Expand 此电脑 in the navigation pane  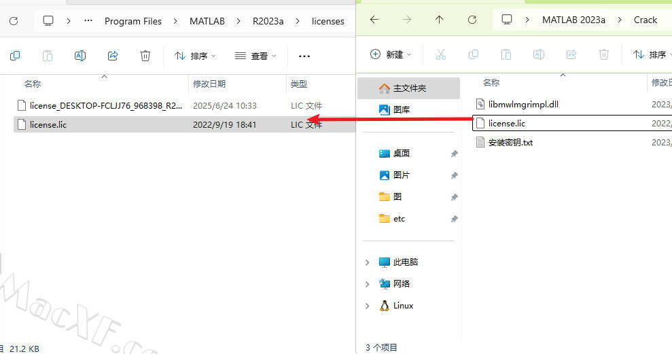(368, 262)
